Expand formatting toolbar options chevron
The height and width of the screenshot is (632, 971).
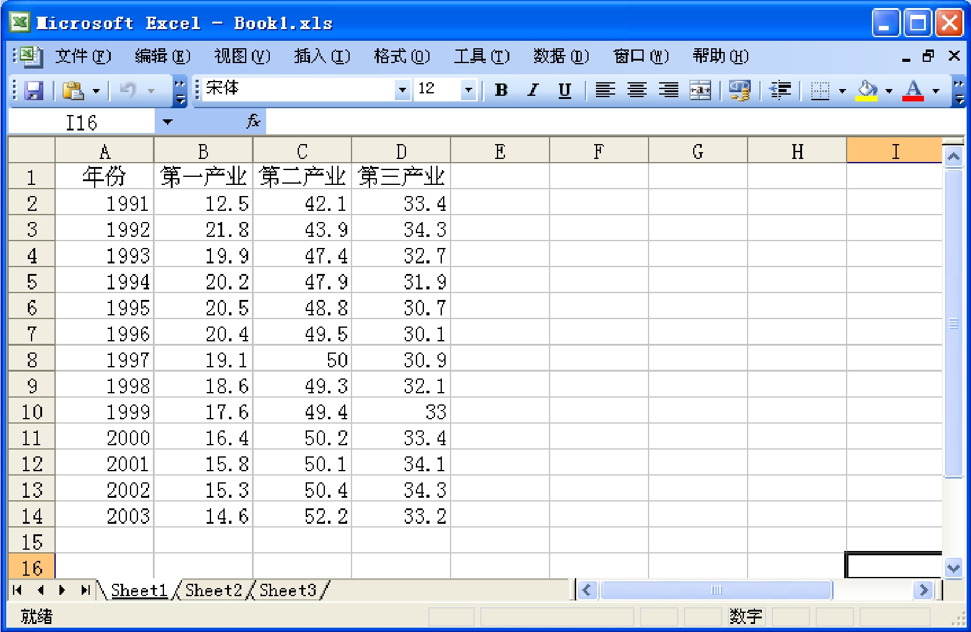[959, 91]
